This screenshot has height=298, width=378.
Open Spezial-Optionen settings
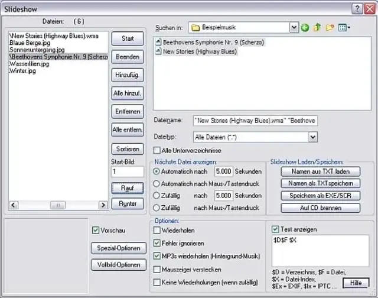[x=118, y=248]
